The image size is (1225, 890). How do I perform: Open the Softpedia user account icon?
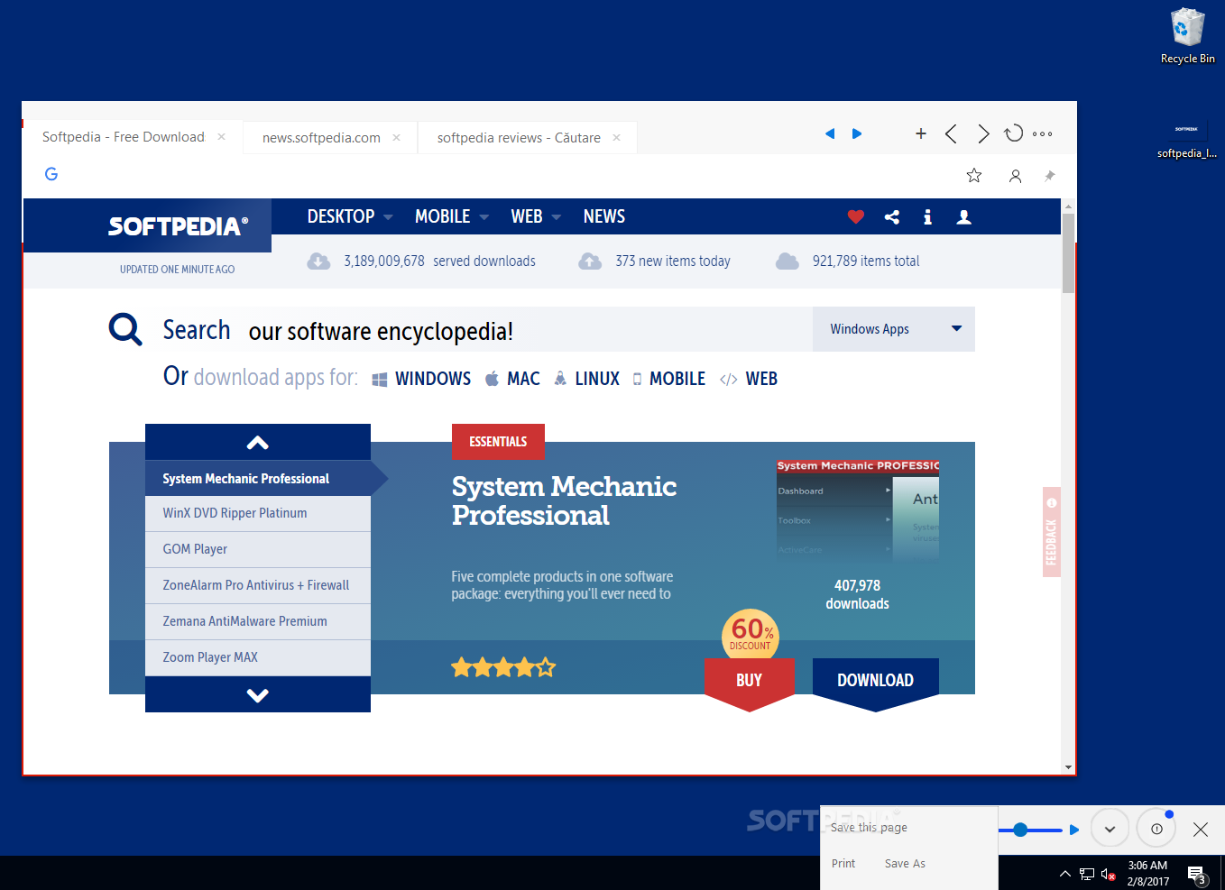pos(964,216)
